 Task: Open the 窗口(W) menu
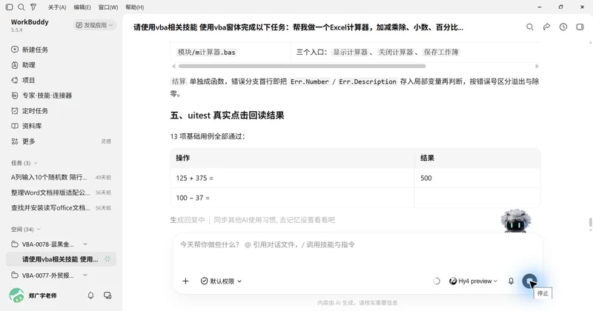click(x=107, y=7)
